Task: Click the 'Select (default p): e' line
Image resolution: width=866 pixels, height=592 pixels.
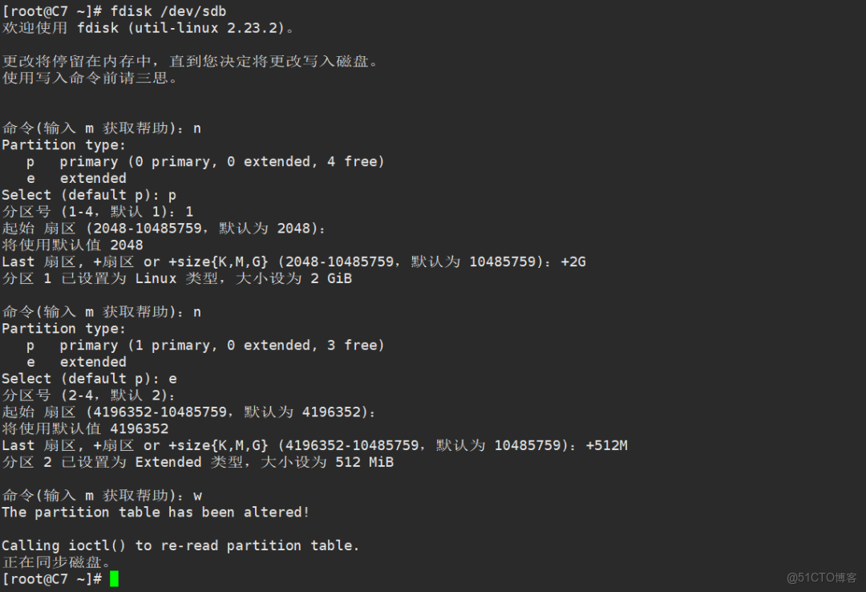Action: (88, 379)
